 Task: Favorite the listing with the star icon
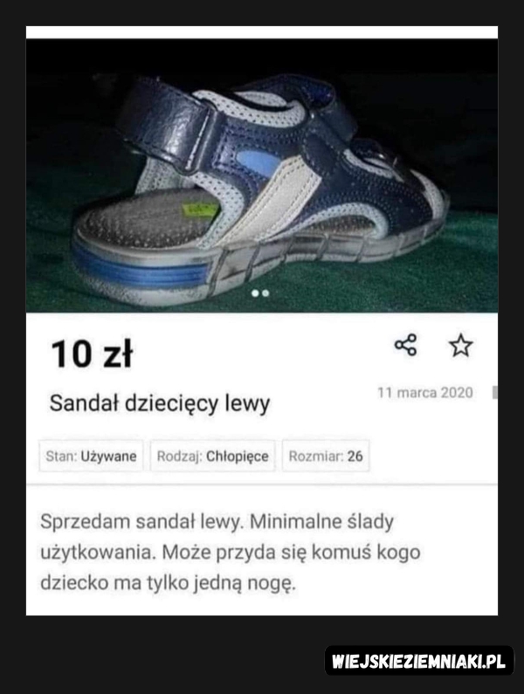pyautogui.click(x=461, y=346)
